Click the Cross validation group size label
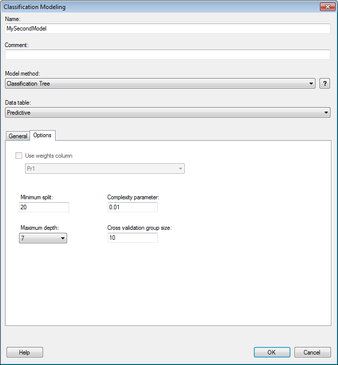Image resolution: width=338 pixels, height=365 pixels. (x=139, y=228)
